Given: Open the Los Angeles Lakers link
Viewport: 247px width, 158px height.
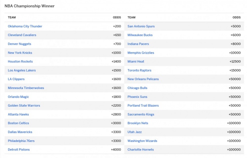Looking at the screenshot, I should (x=22, y=70).
